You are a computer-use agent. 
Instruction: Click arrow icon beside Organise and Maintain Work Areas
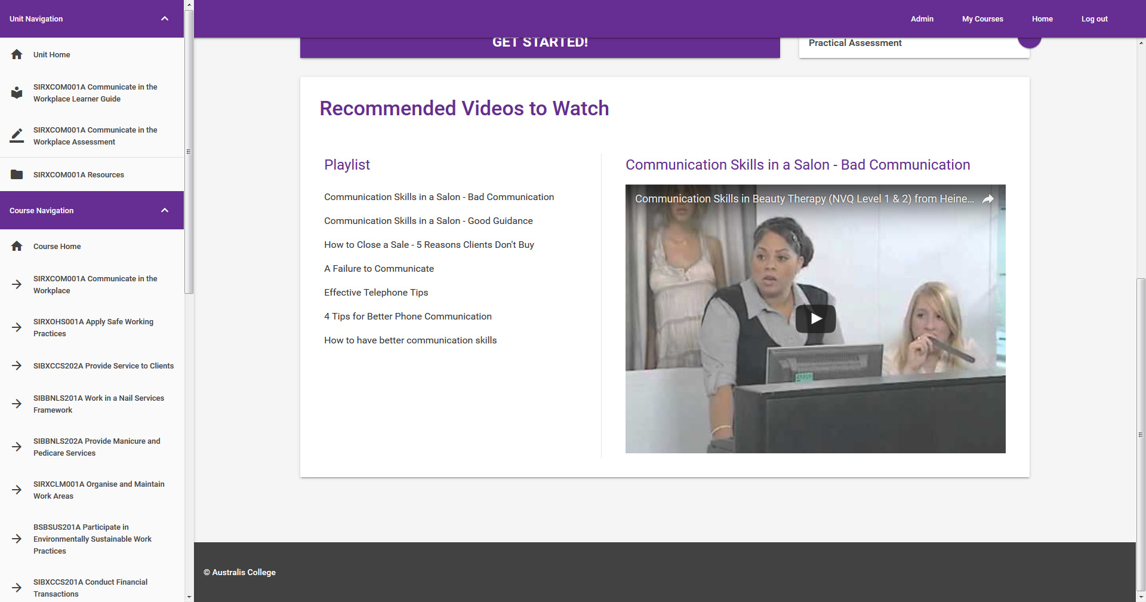coord(17,490)
